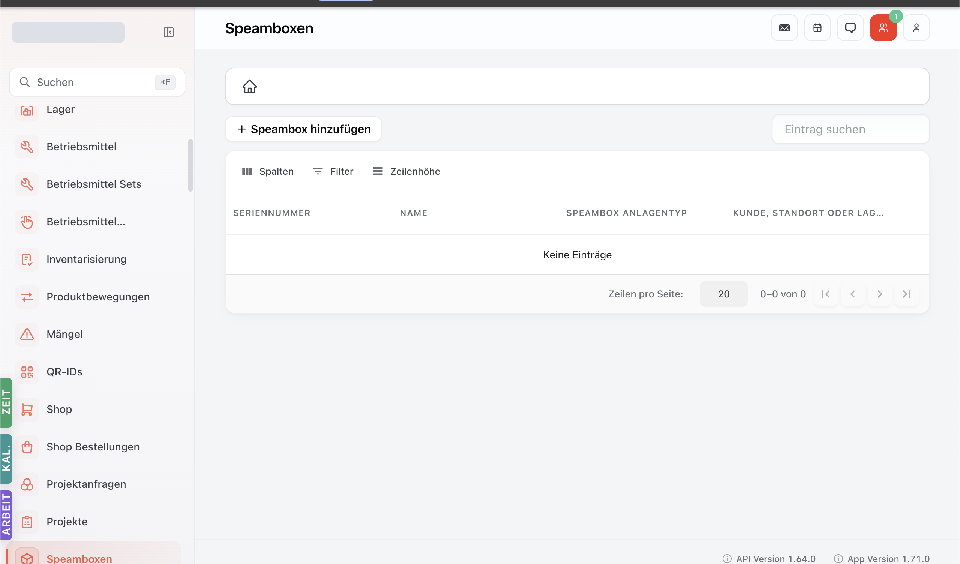Go to home via breadcrumb house icon
The height and width of the screenshot is (564, 960).
(249, 86)
